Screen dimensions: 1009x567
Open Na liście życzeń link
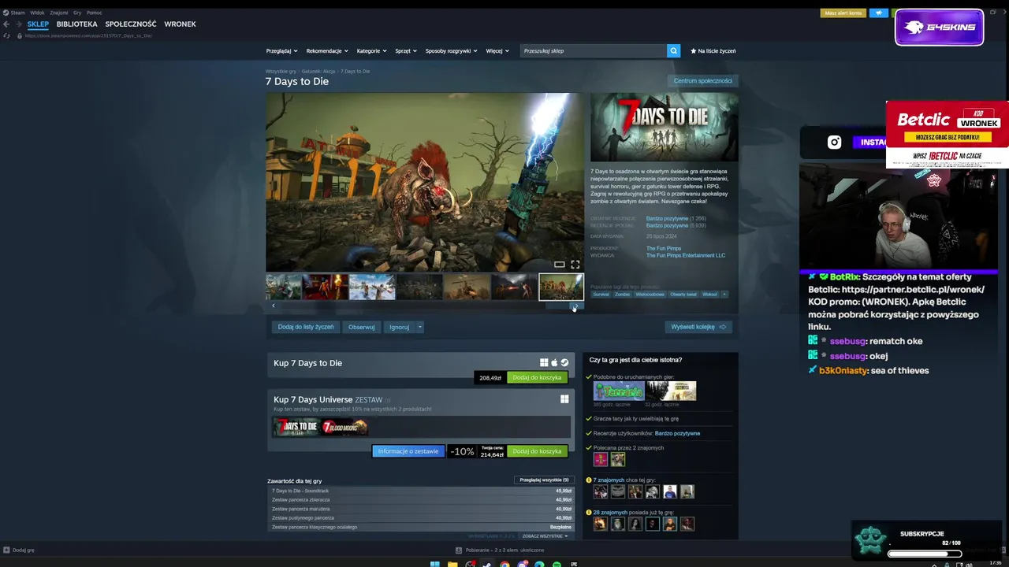coord(713,50)
